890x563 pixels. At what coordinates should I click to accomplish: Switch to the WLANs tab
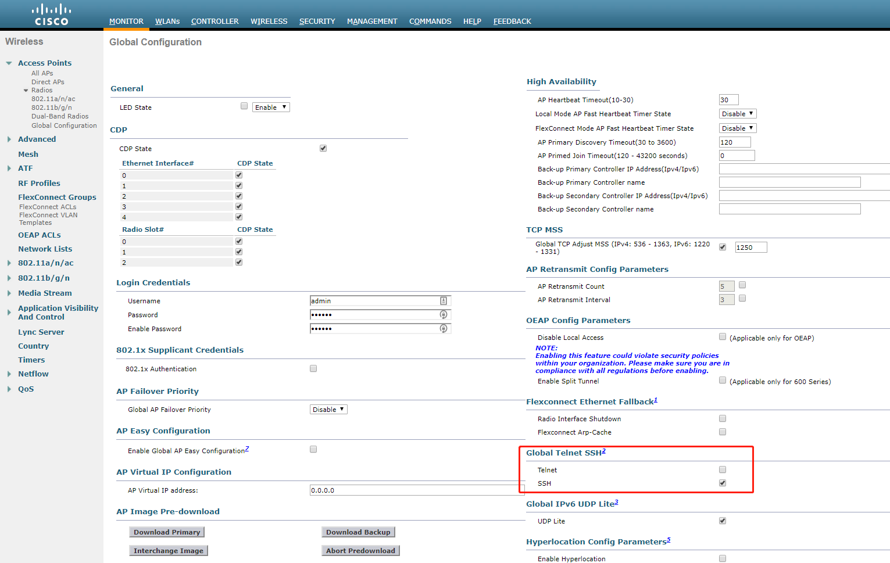point(167,21)
